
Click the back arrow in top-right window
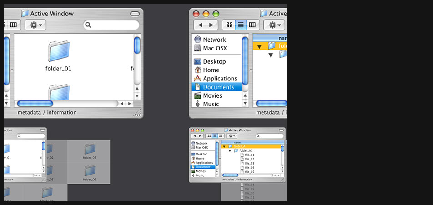(x=200, y=25)
